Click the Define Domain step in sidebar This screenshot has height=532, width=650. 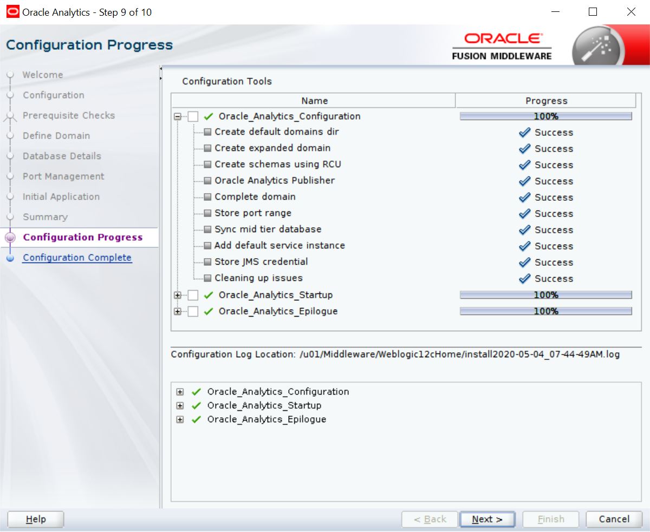coord(56,136)
